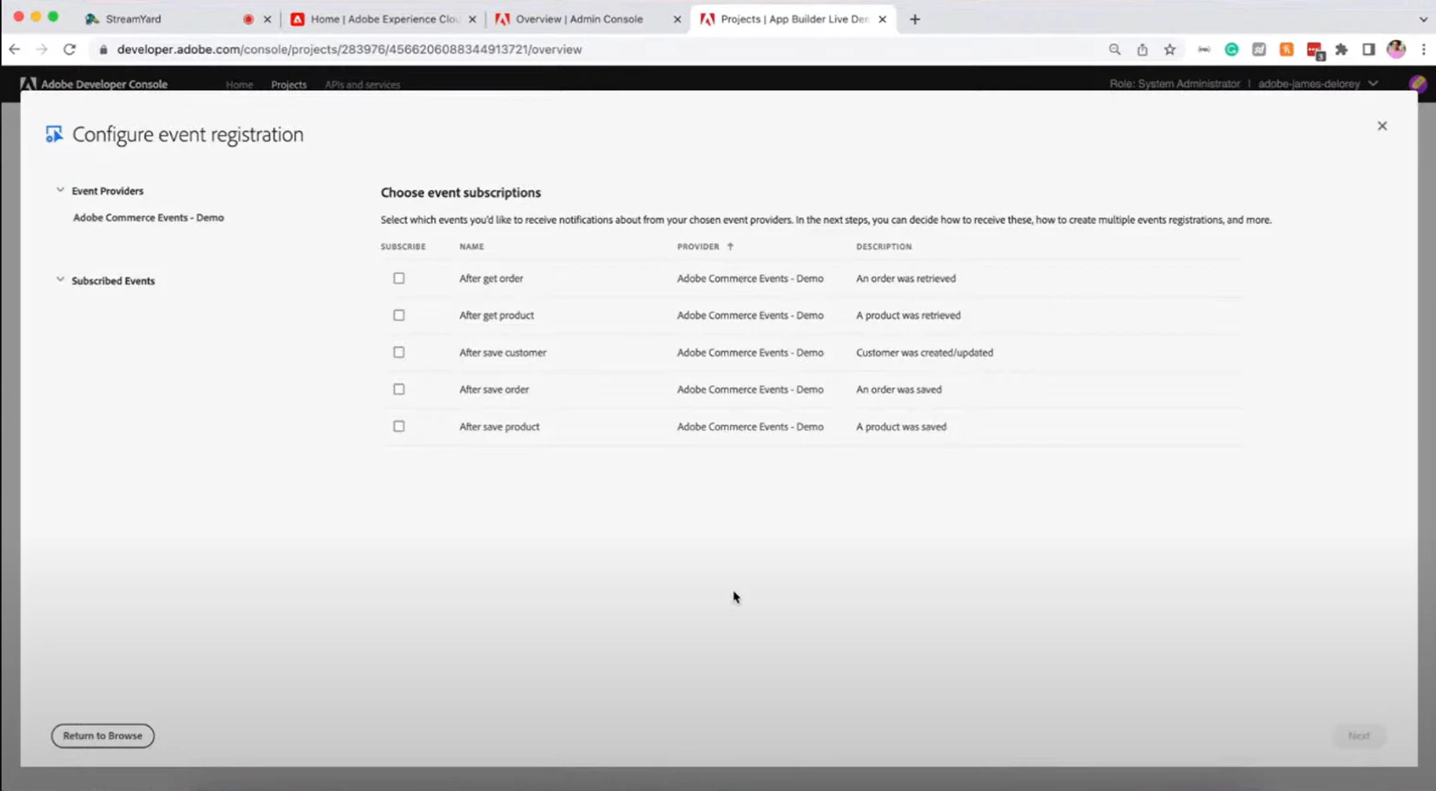The image size is (1436, 791).
Task: Select the After save product checkbox
Action: pos(399,427)
